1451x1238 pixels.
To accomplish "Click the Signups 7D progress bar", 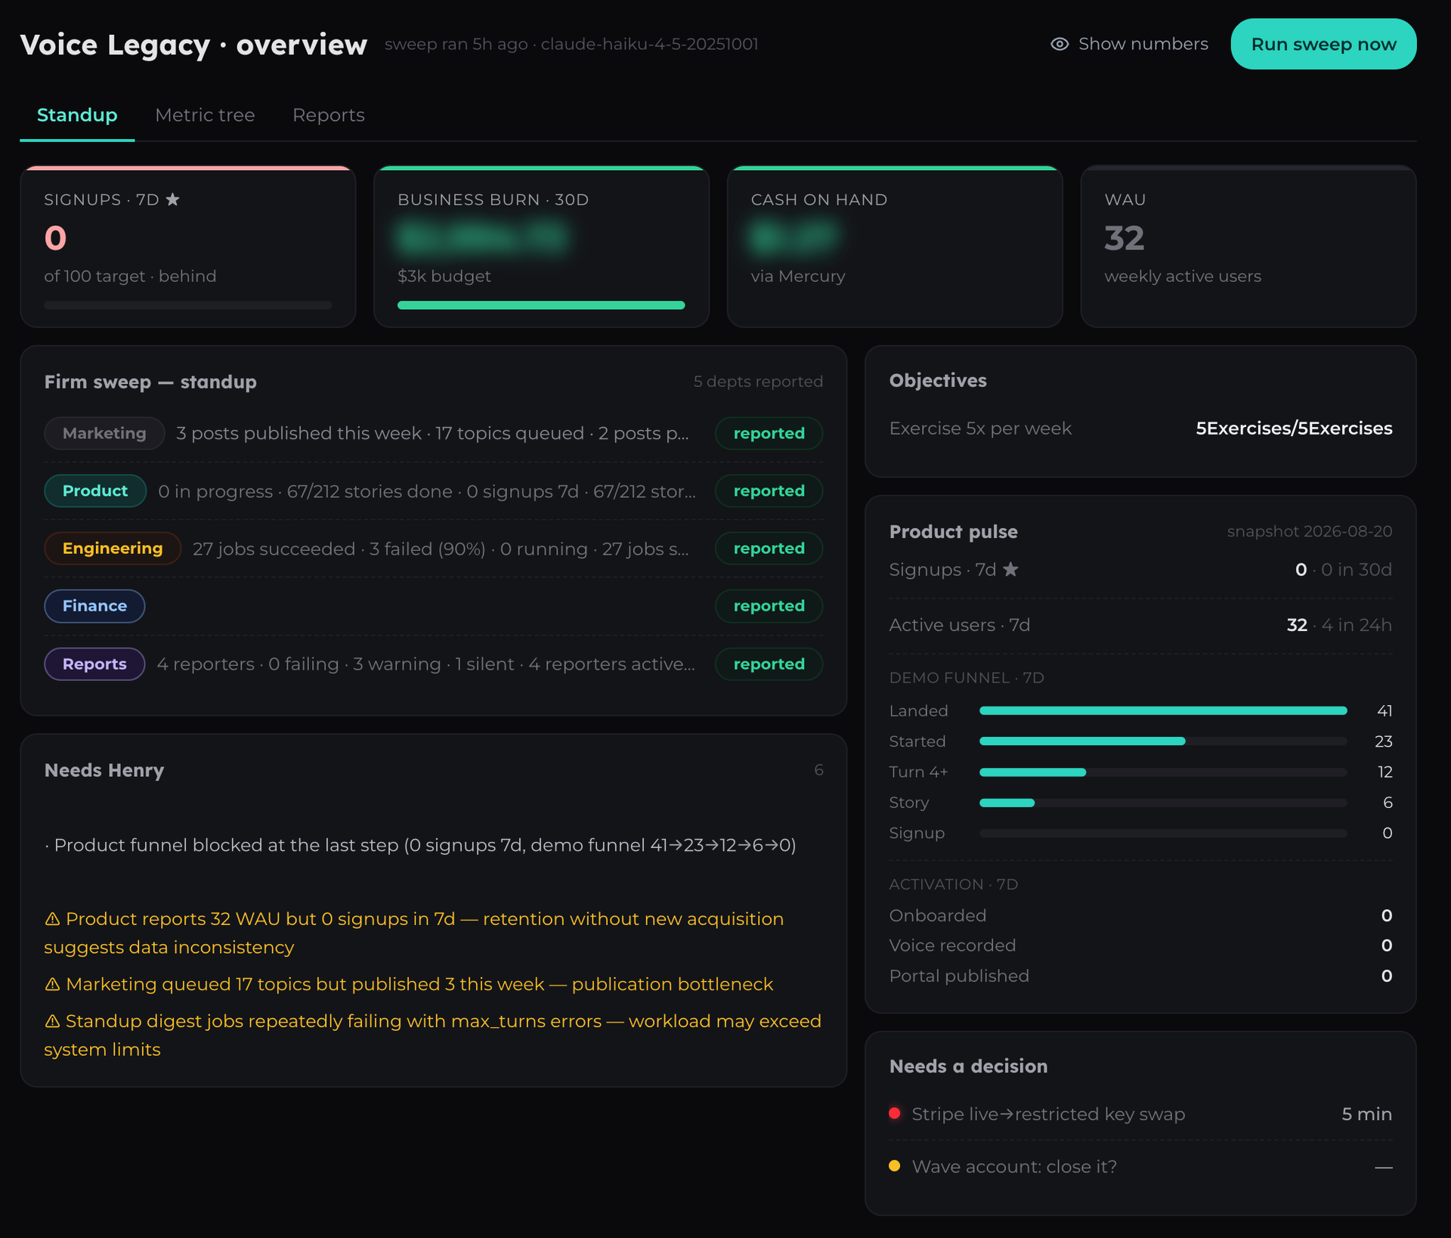I will click(x=188, y=305).
